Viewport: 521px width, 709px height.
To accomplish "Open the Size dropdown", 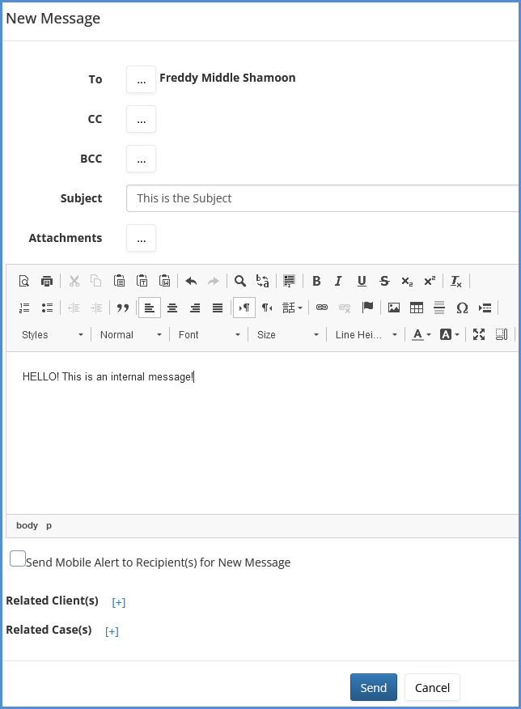I will (287, 334).
